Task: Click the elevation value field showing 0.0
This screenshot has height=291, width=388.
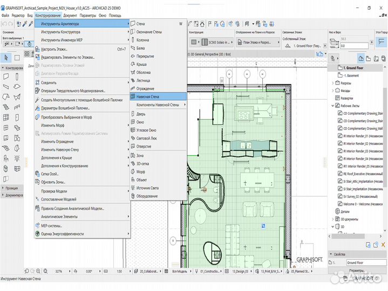Action: [x=355, y=46]
